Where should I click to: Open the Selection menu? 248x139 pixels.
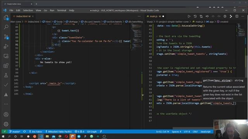coord(28,10)
